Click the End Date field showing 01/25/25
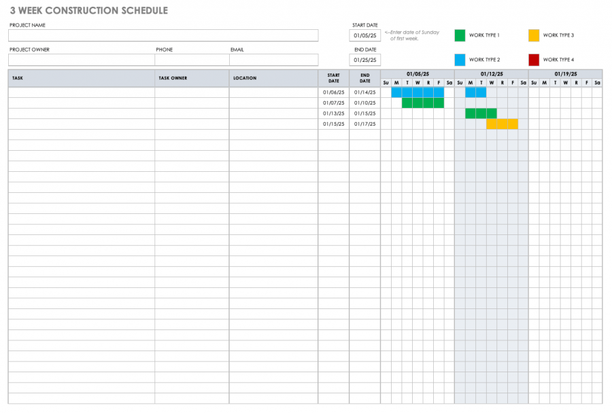Screen dimensions: 612x413 tap(364, 59)
